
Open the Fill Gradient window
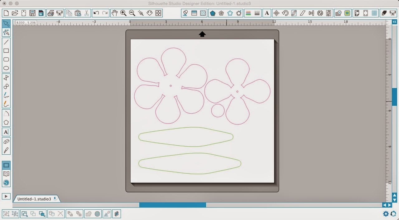[x=194, y=13]
